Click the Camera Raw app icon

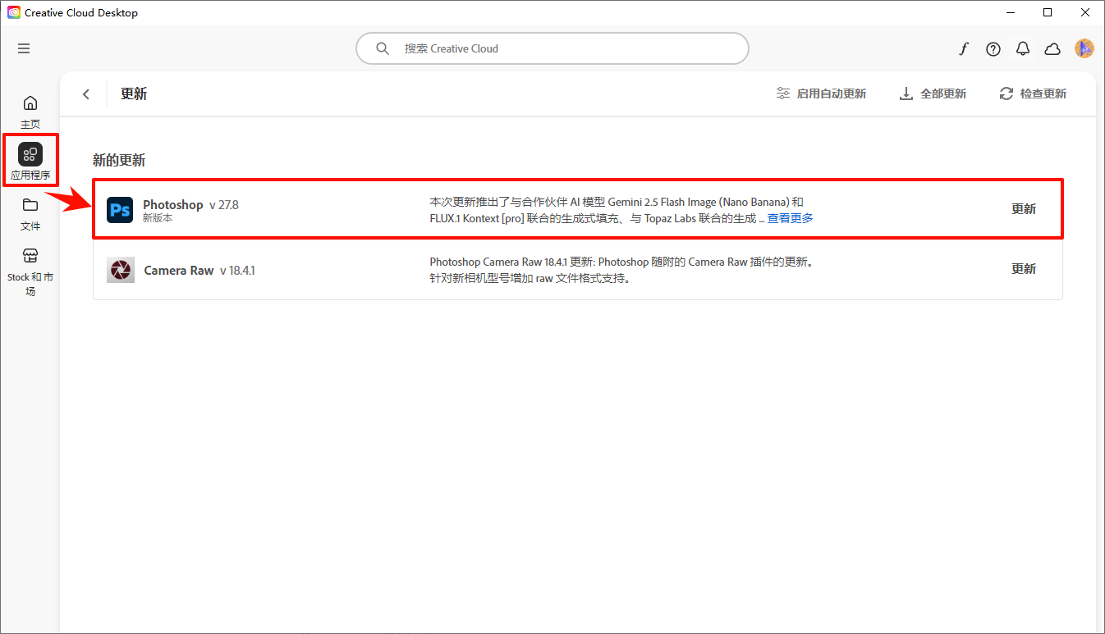point(121,270)
